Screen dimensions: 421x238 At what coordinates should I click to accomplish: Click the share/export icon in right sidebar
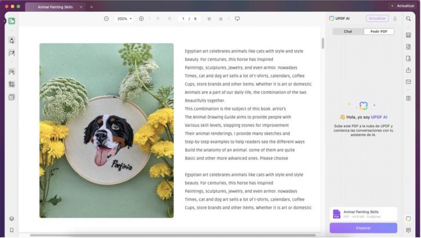pyautogui.click(x=408, y=70)
